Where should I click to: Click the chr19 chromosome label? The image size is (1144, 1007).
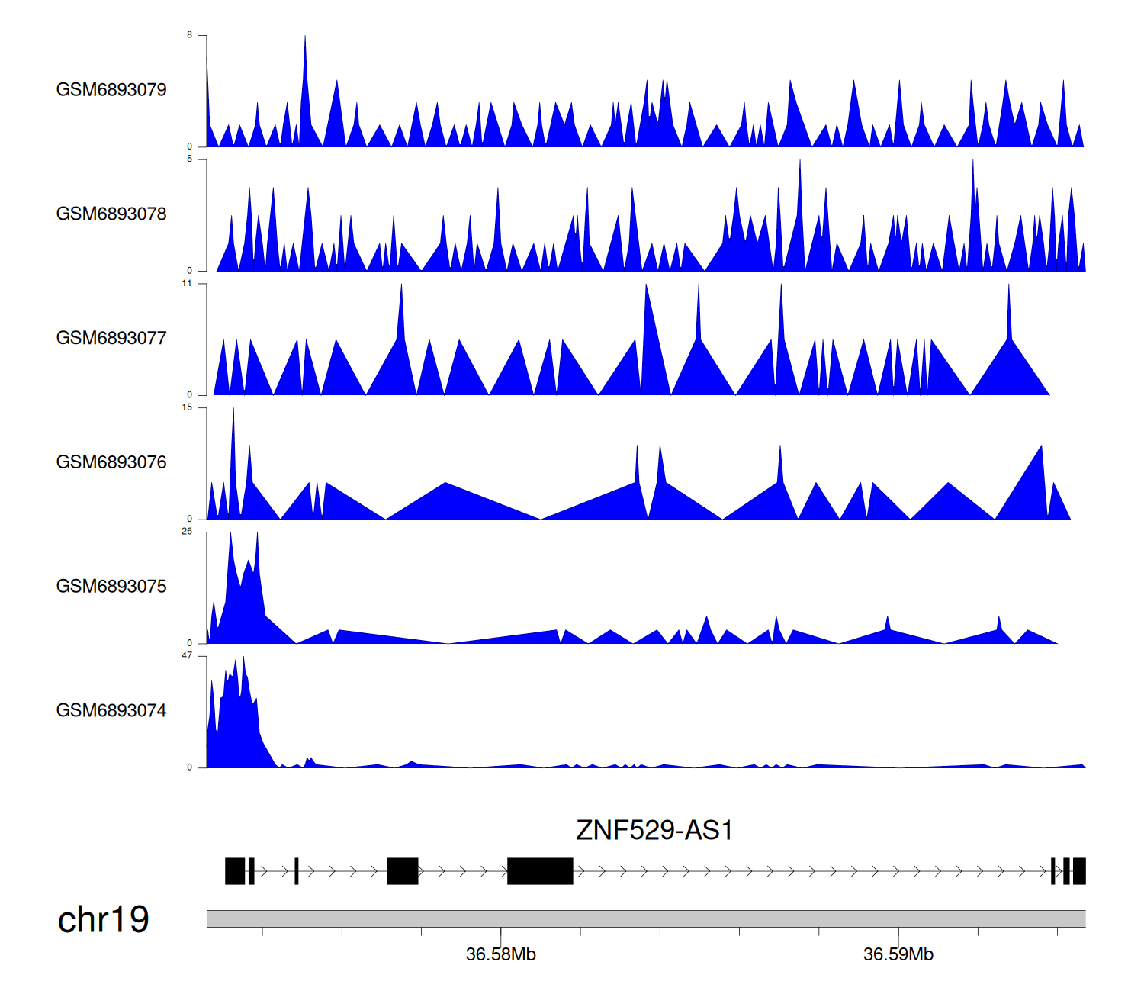coord(103,919)
